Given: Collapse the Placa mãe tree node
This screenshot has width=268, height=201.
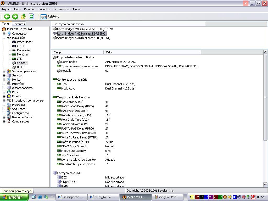Looking at the screenshot, I should 4,38.
